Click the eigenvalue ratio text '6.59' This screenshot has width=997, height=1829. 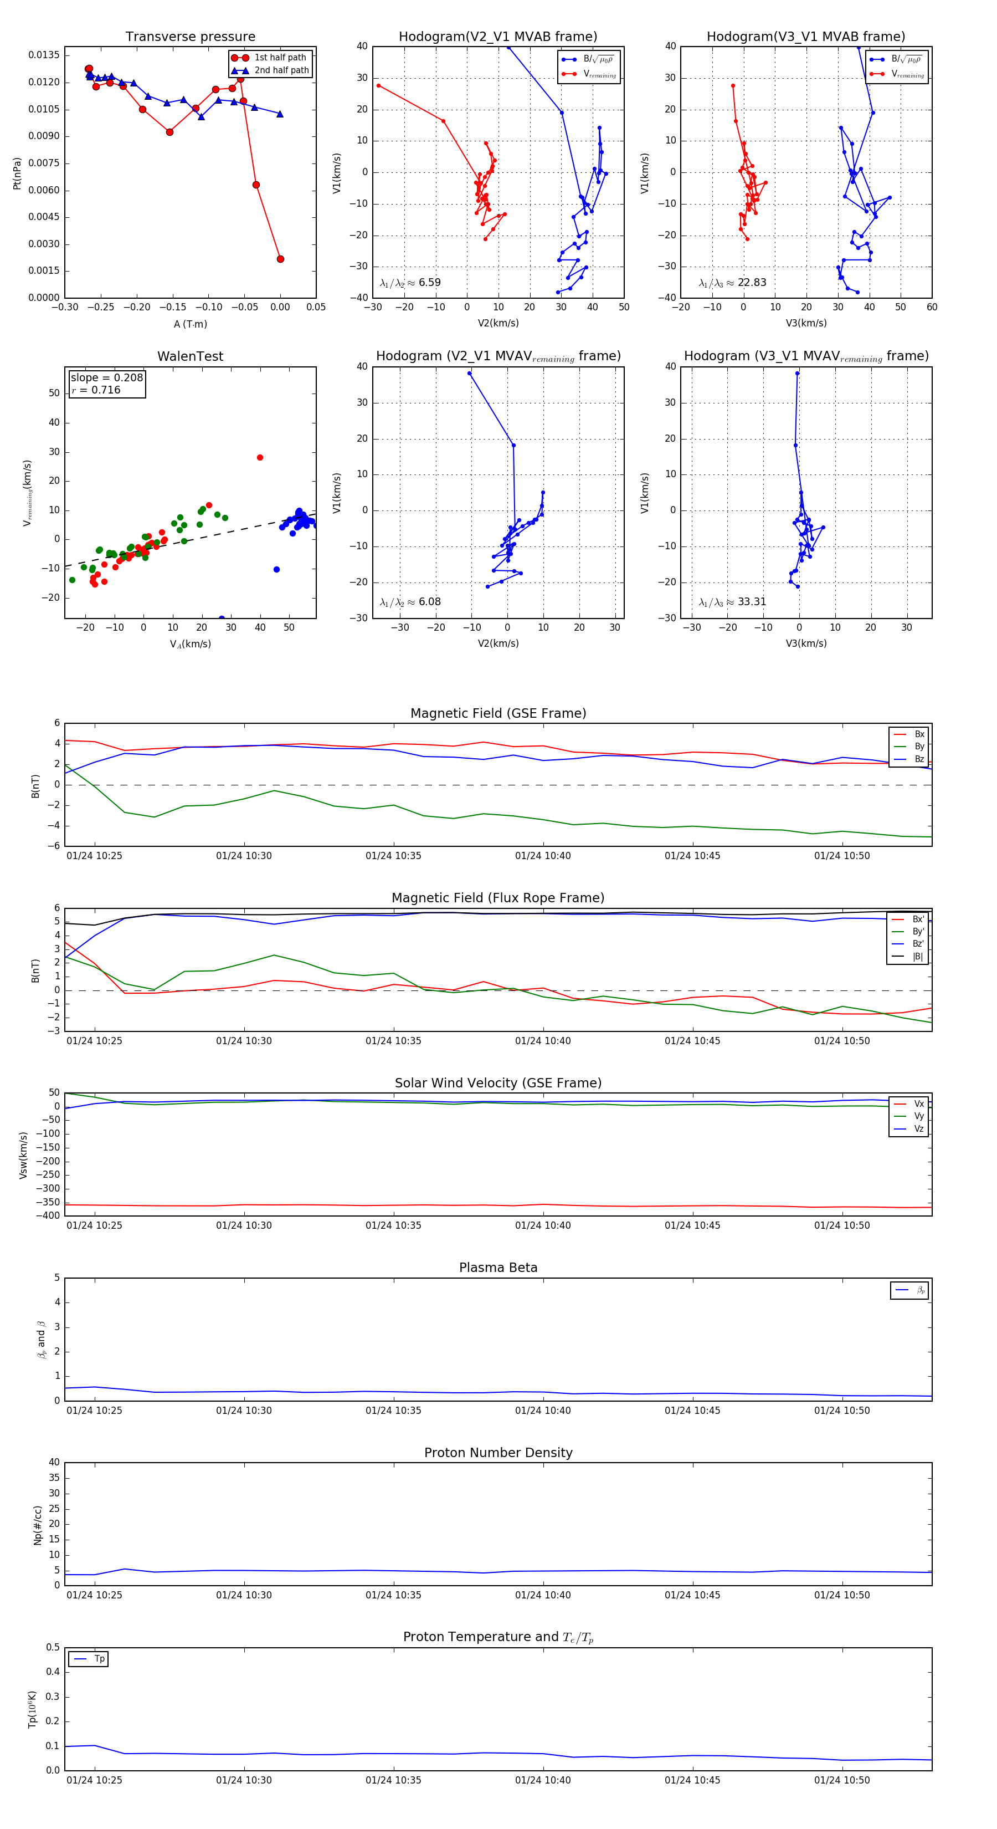pos(429,283)
